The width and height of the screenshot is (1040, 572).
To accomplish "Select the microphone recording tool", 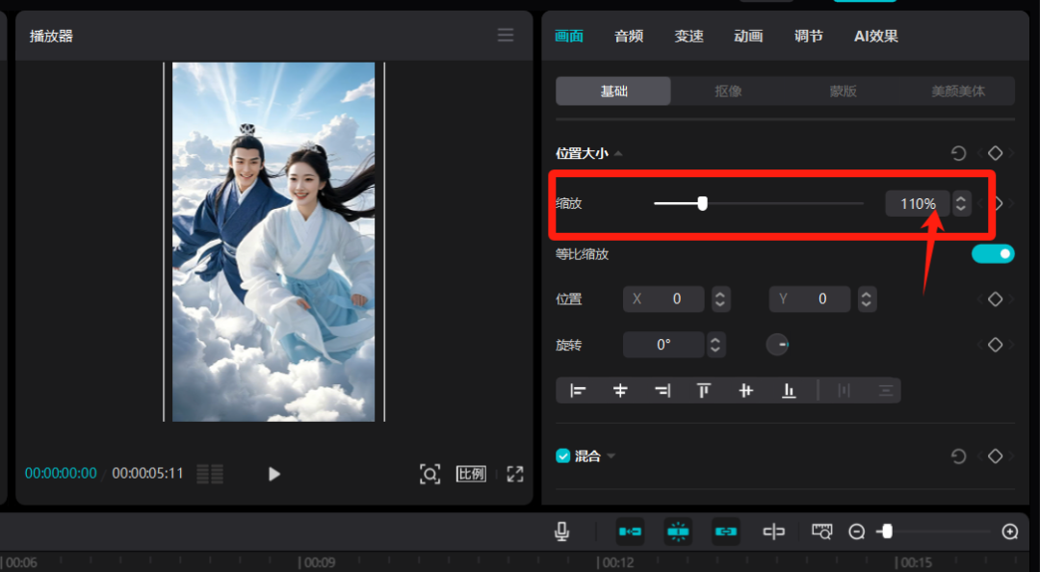I will (562, 531).
